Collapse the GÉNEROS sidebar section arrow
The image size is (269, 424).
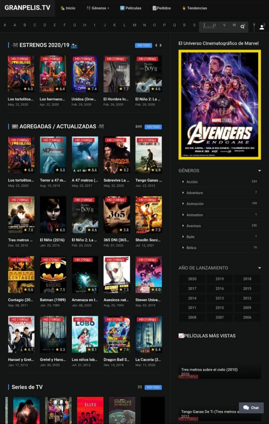click(x=260, y=171)
